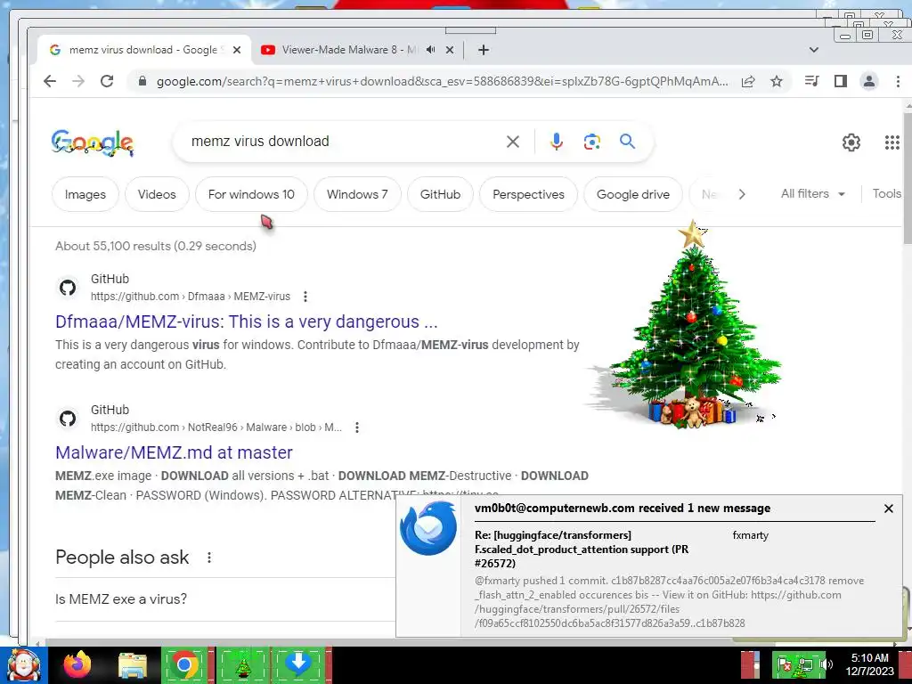Click sender name fxmarty in notification
Viewport: 912px width, 684px height.
(750, 535)
